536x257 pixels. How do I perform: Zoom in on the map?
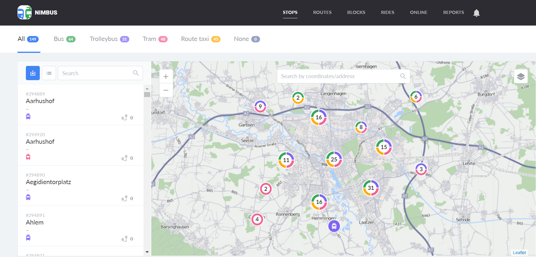tap(166, 77)
